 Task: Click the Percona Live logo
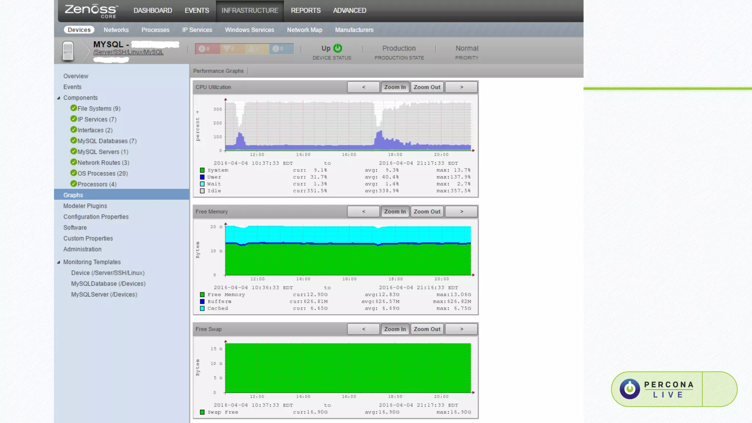click(657, 389)
